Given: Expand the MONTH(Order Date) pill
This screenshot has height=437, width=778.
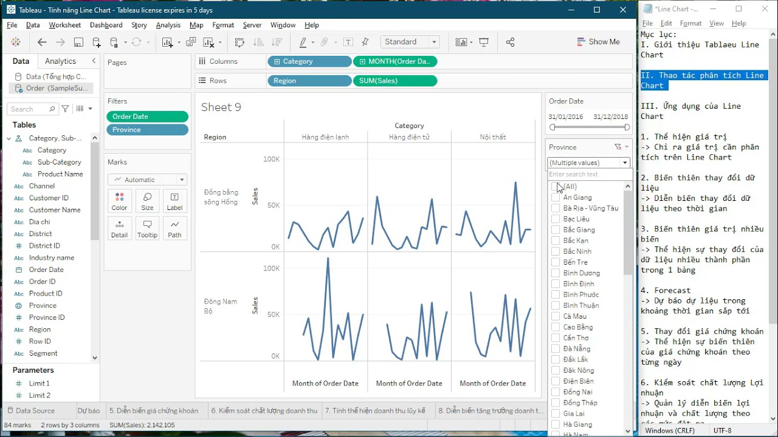Looking at the screenshot, I should [x=363, y=61].
